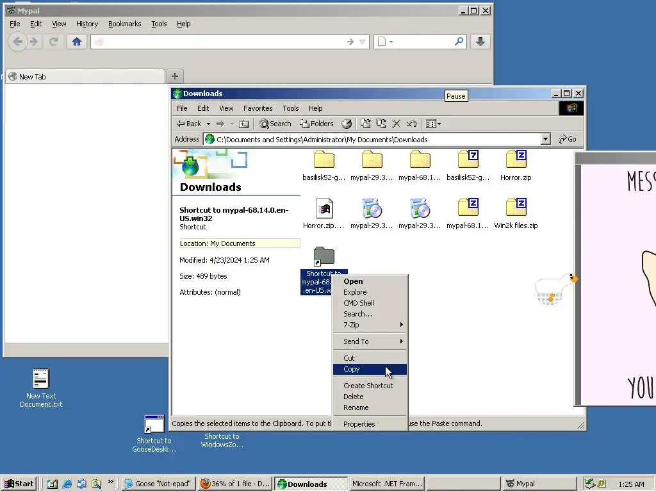Click Back button in Downloads toolbar
This screenshot has width=656, height=492.
(x=189, y=124)
